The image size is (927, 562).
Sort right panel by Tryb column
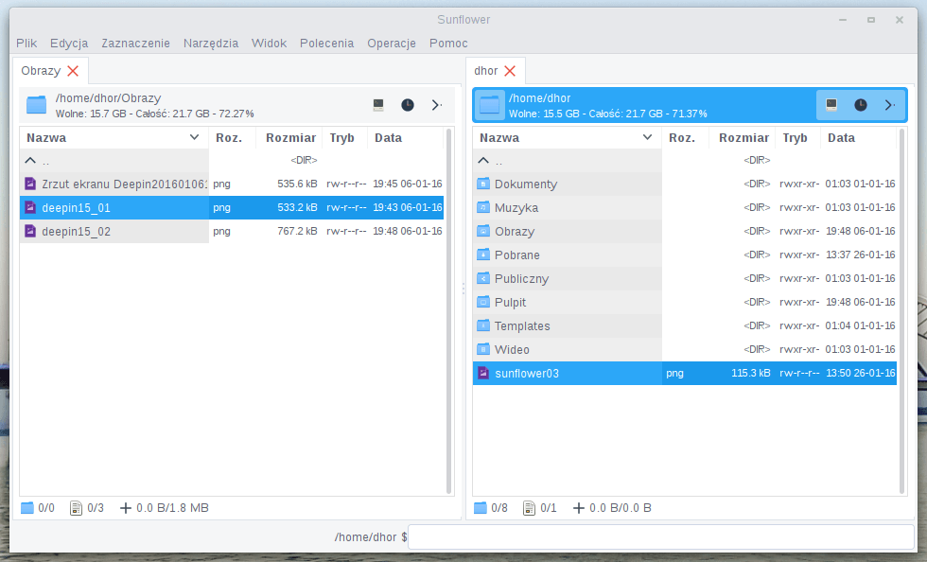[797, 138]
